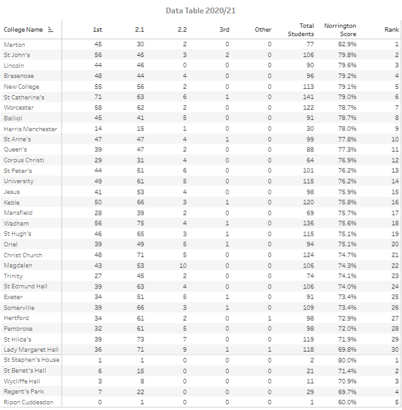This screenshot has height=410, width=402.
Task: Click the Christ Church row label
Action: point(23,255)
